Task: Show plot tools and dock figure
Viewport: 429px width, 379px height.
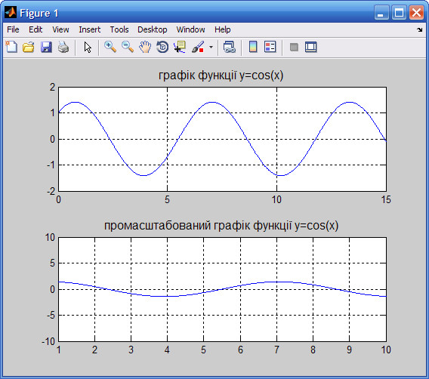Action: tap(311, 47)
